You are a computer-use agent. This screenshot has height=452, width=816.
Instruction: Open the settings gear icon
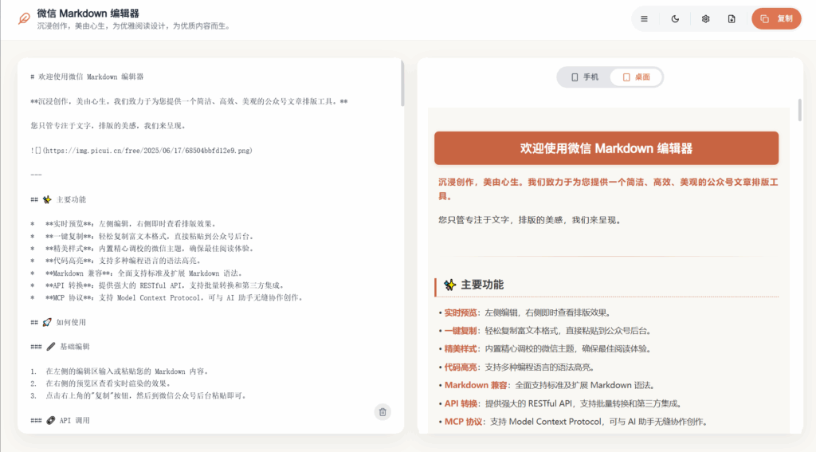click(x=706, y=19)
